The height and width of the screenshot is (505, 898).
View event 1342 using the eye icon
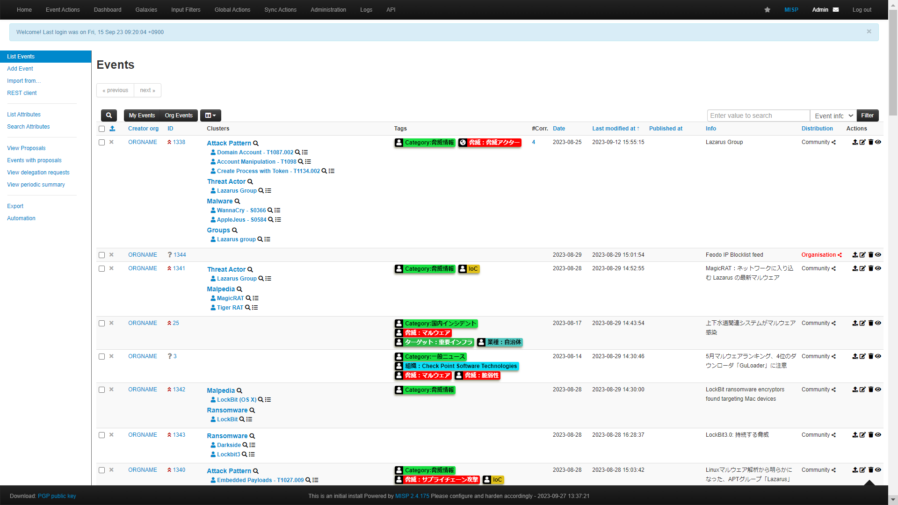click(x=878, y=390)
